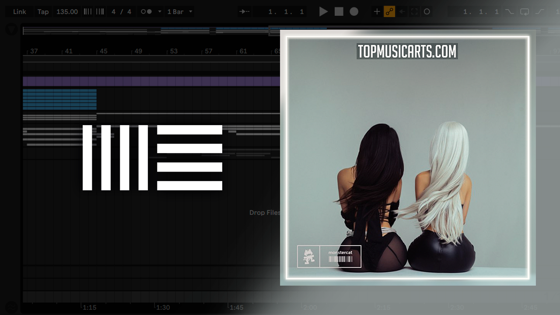
Task: Click the Play button in transport
Action: click(x=323, y=12)
